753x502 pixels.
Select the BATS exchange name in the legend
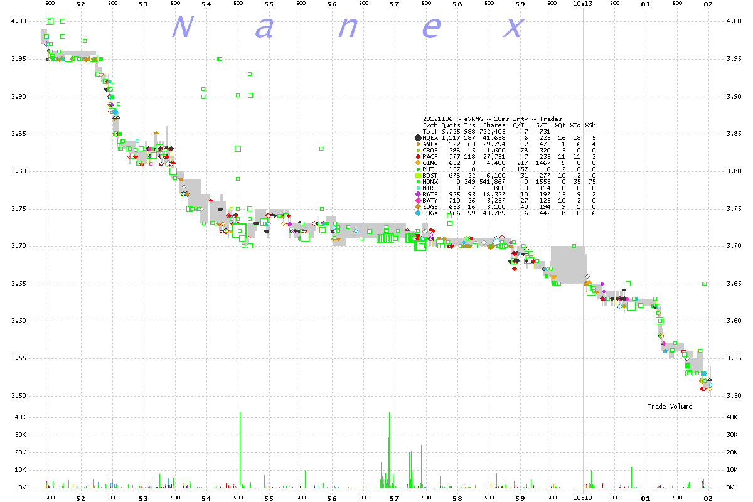(x=430, y=195)
